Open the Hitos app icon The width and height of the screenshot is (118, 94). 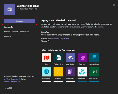tap(46, 57)
